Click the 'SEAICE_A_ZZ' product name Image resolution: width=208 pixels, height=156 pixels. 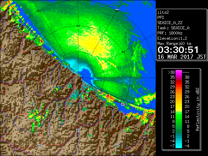click(170, 23)
